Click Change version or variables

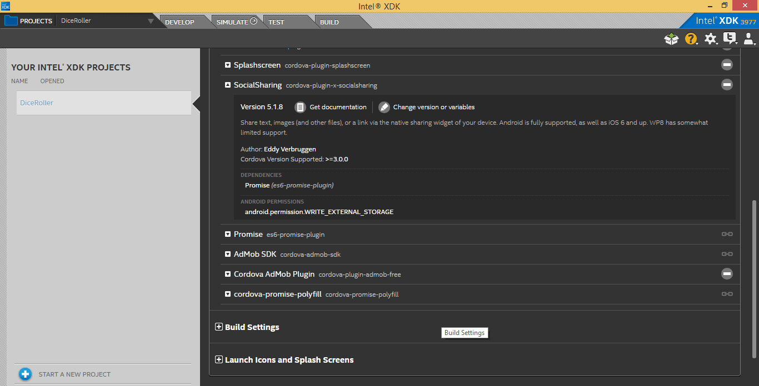pos(434,107)
